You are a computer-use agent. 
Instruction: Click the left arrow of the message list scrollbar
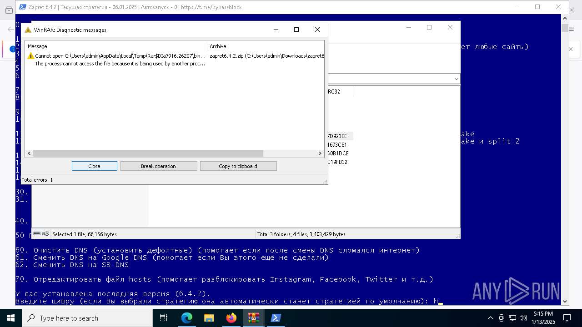pos(29,154)
